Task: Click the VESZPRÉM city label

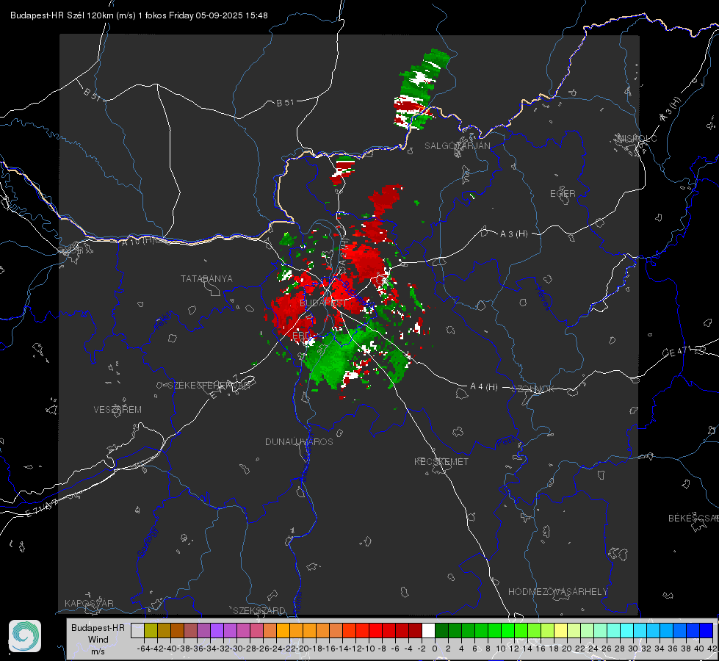Action: coord(118,410)
